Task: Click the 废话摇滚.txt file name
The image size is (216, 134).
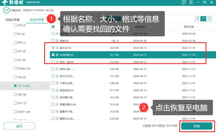Action: pos(67,90)
